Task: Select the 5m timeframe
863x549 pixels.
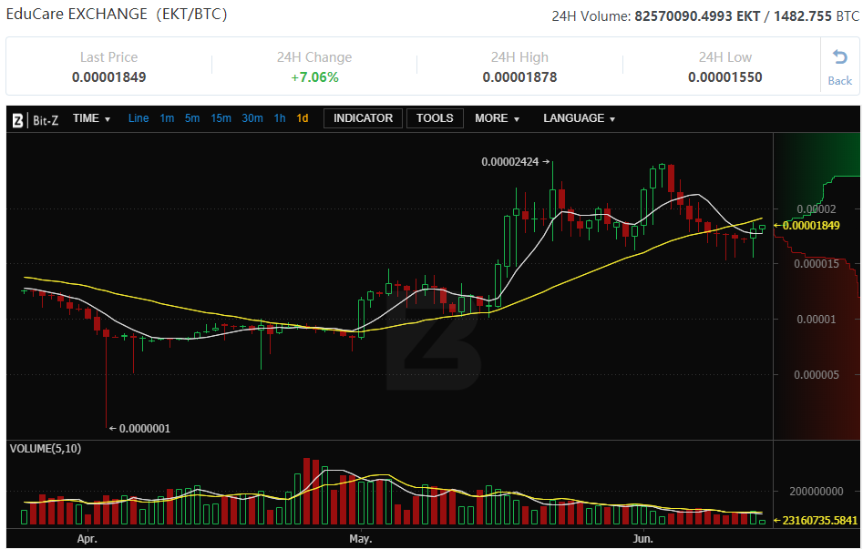Action: (192, 118)
